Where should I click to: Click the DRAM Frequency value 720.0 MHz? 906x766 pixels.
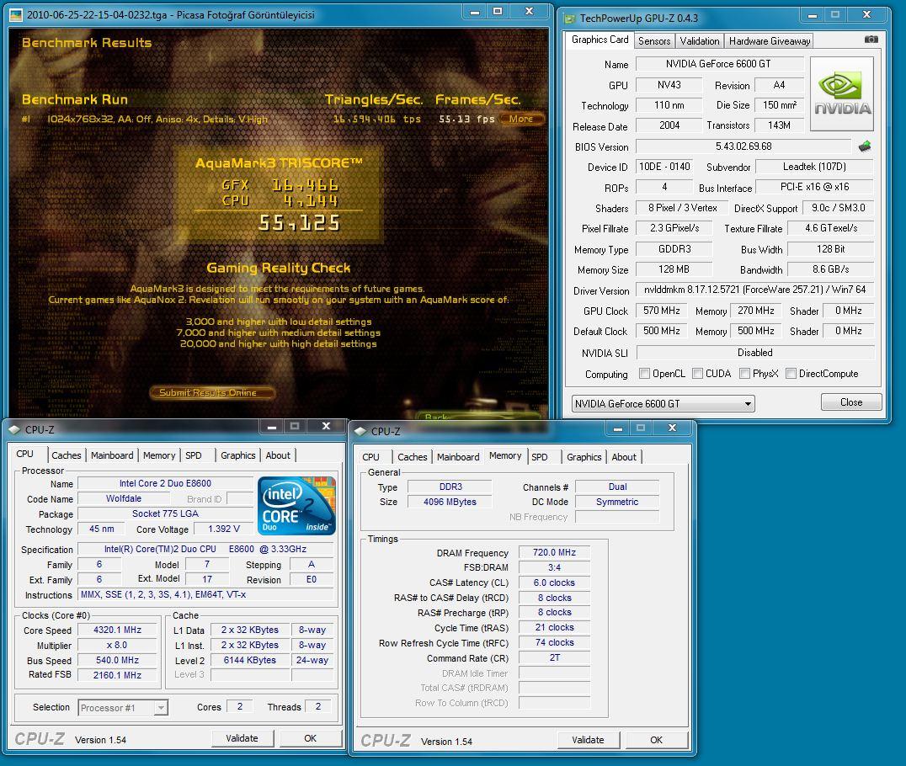pos(554,552)
